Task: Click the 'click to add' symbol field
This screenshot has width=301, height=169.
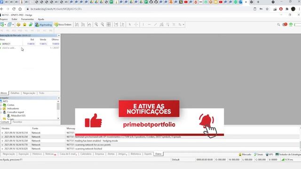Action: 9,48
